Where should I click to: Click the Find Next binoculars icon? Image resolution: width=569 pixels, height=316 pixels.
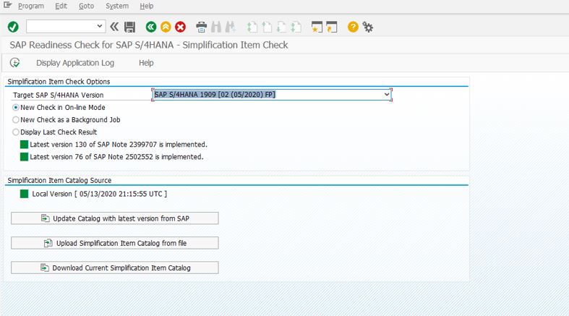tap(231, 27)
